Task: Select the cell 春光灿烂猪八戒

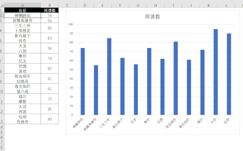Action: click(x=22, y=89)
